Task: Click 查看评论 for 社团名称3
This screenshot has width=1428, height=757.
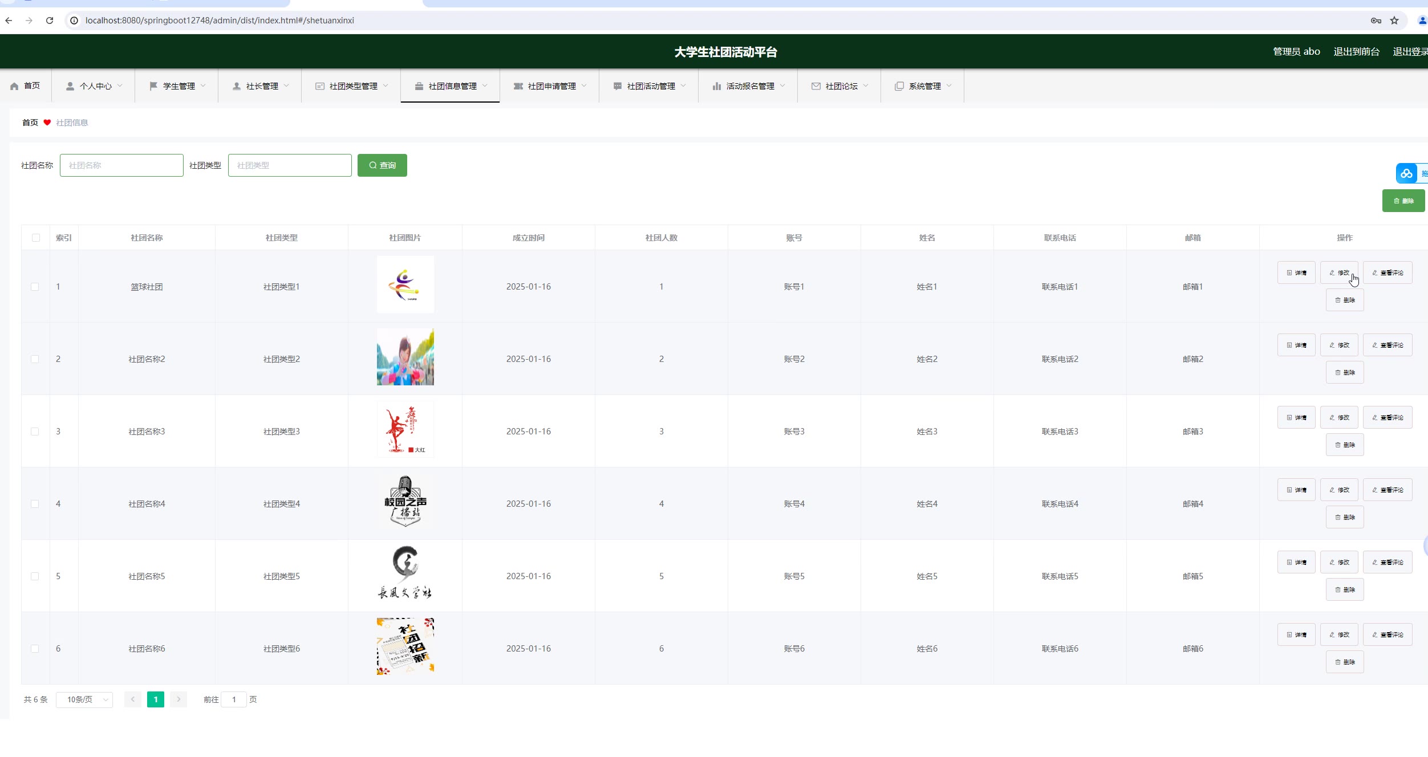Action: click(x=1388, y=417)
